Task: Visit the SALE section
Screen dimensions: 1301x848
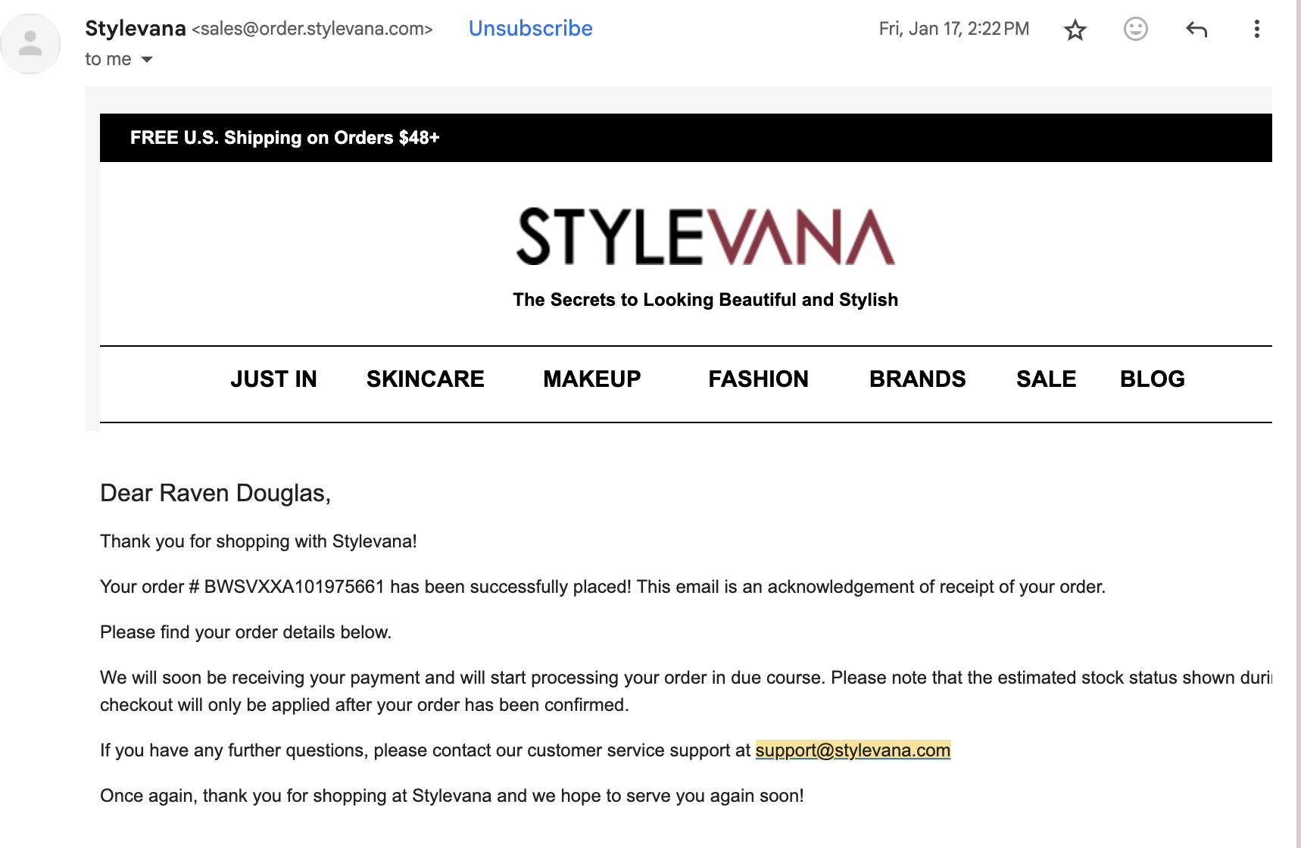Action: point(1046,379)
